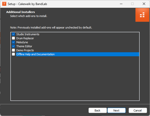Cancel the Cakewalk setup
The image size is (150, 116).
coord(138,110)
